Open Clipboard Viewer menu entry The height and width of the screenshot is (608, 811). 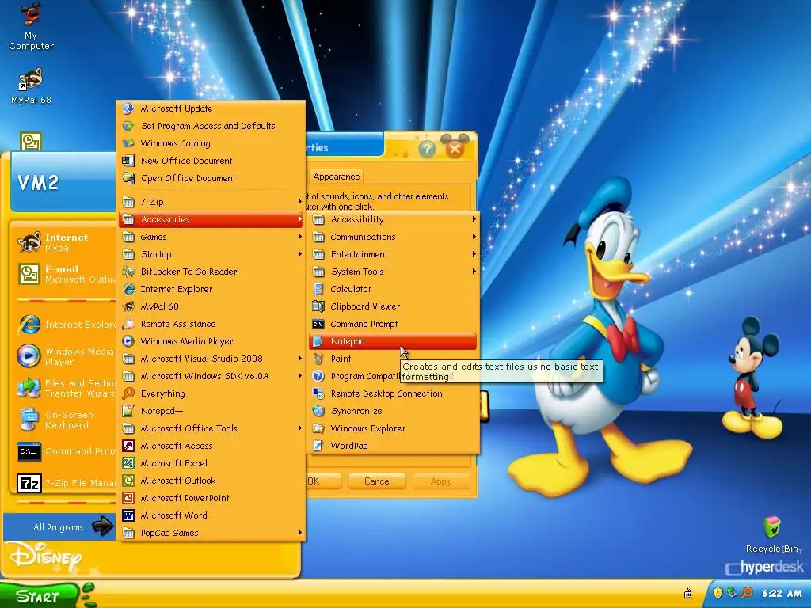point(393,306)
